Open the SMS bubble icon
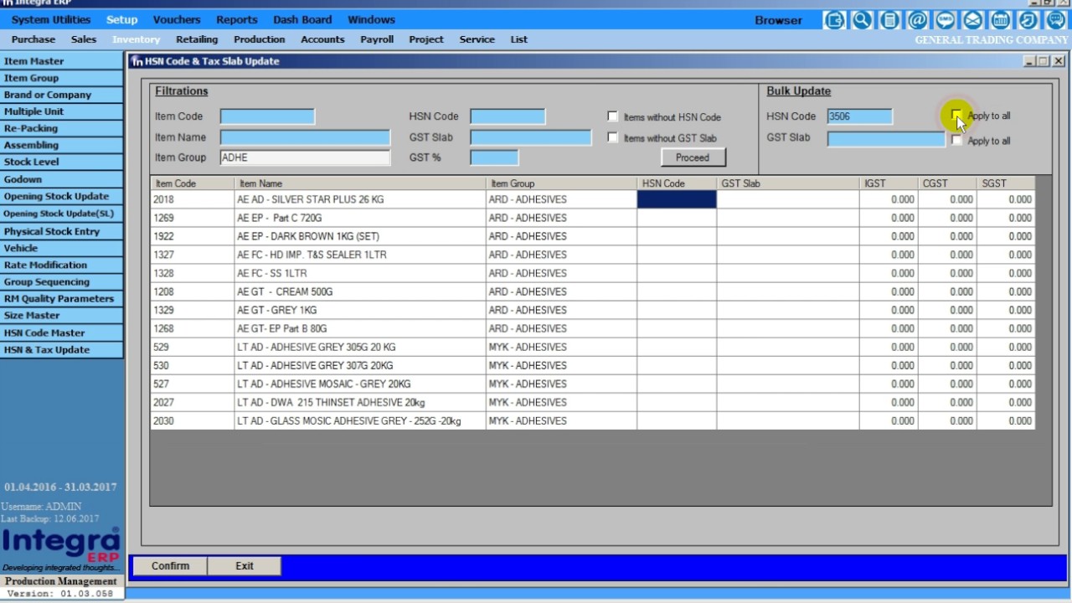The image size is (1072, 603). click(x=945, y=20)
